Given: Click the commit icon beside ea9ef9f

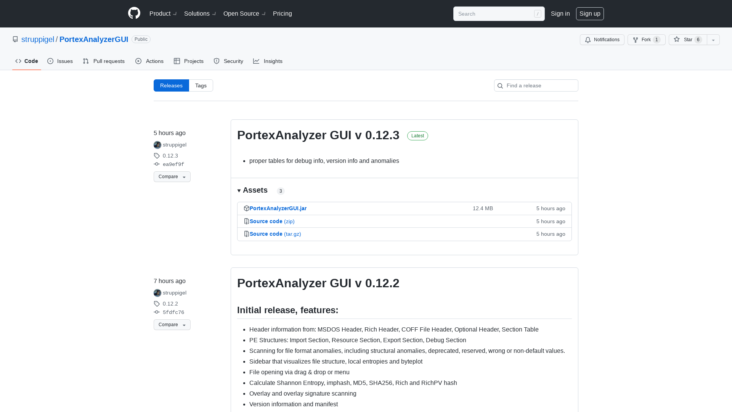Looking at the screenshot, I should pos(157,164).
